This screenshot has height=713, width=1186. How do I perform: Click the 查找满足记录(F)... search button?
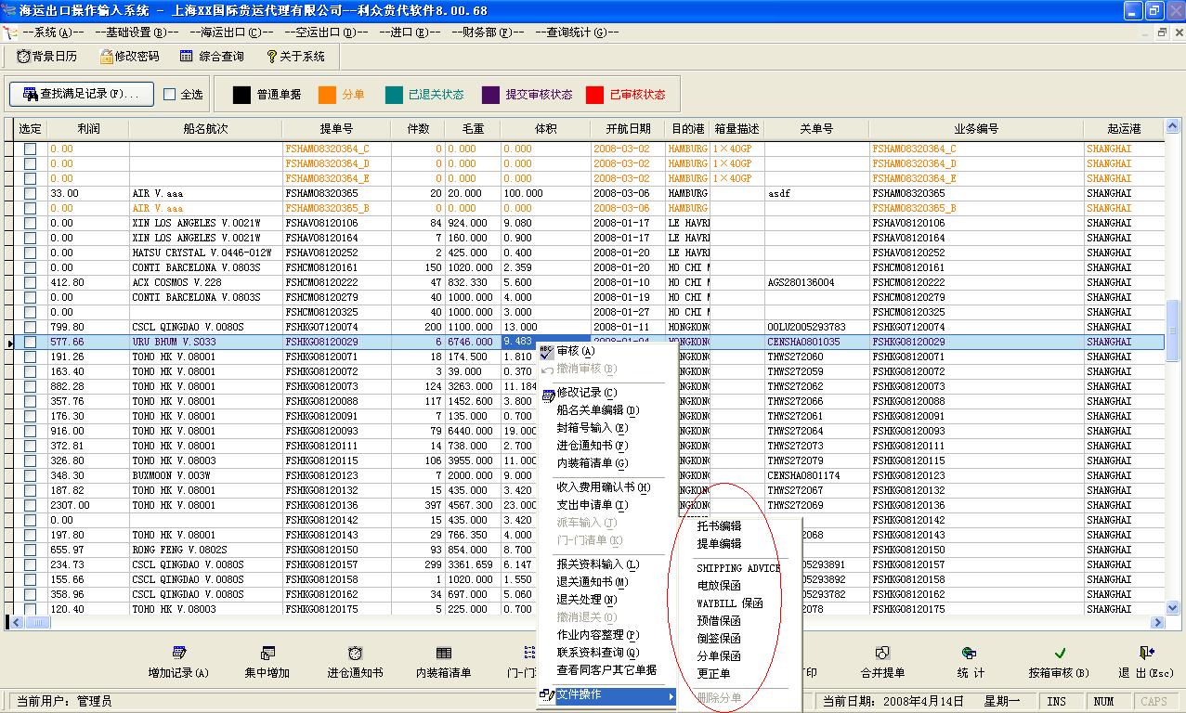tap(82, 94)
